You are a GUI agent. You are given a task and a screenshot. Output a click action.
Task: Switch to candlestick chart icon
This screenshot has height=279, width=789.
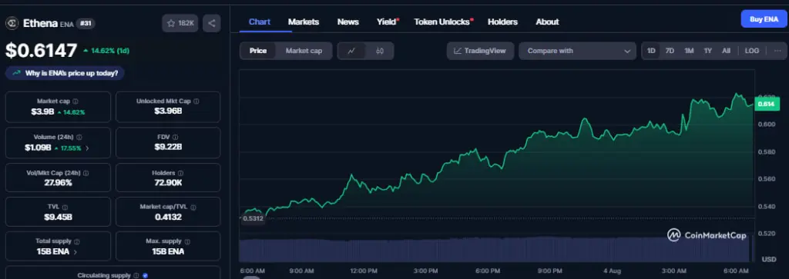(379, 51)
